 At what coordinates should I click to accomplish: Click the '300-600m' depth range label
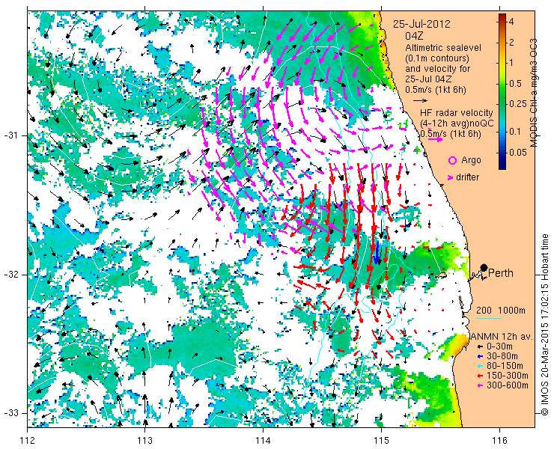(508, 385)
